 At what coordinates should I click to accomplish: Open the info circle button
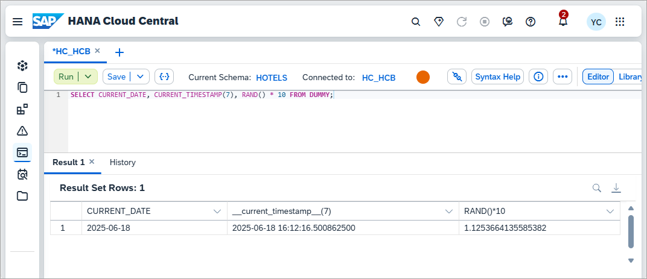[538, 77]
